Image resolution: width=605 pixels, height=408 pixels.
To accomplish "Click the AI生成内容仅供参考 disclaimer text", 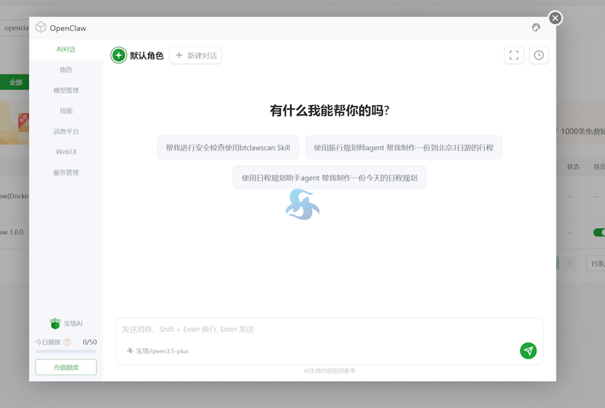I will tap(330, 371).
